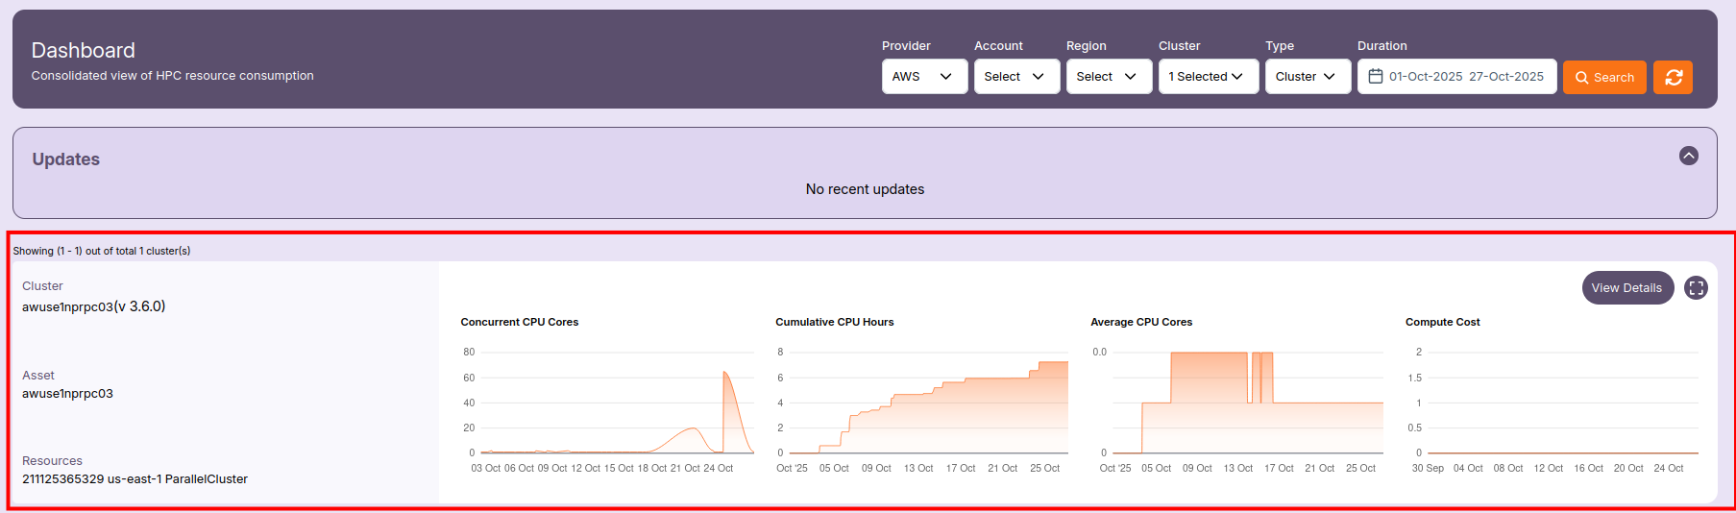Click the View Details button
The width and height of the screenshot is (1736, 513).
[1627, 287]
